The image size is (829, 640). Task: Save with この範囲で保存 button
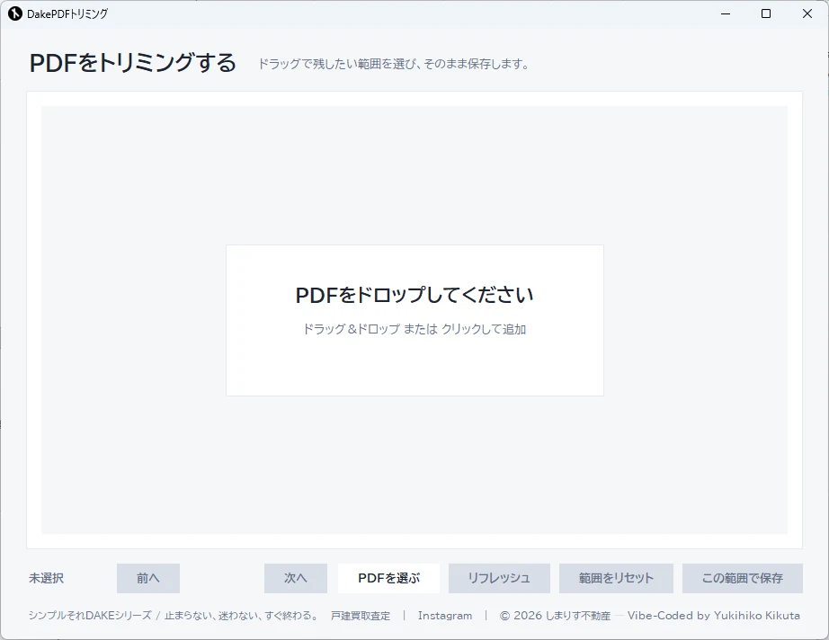click(x=743, y=578)
